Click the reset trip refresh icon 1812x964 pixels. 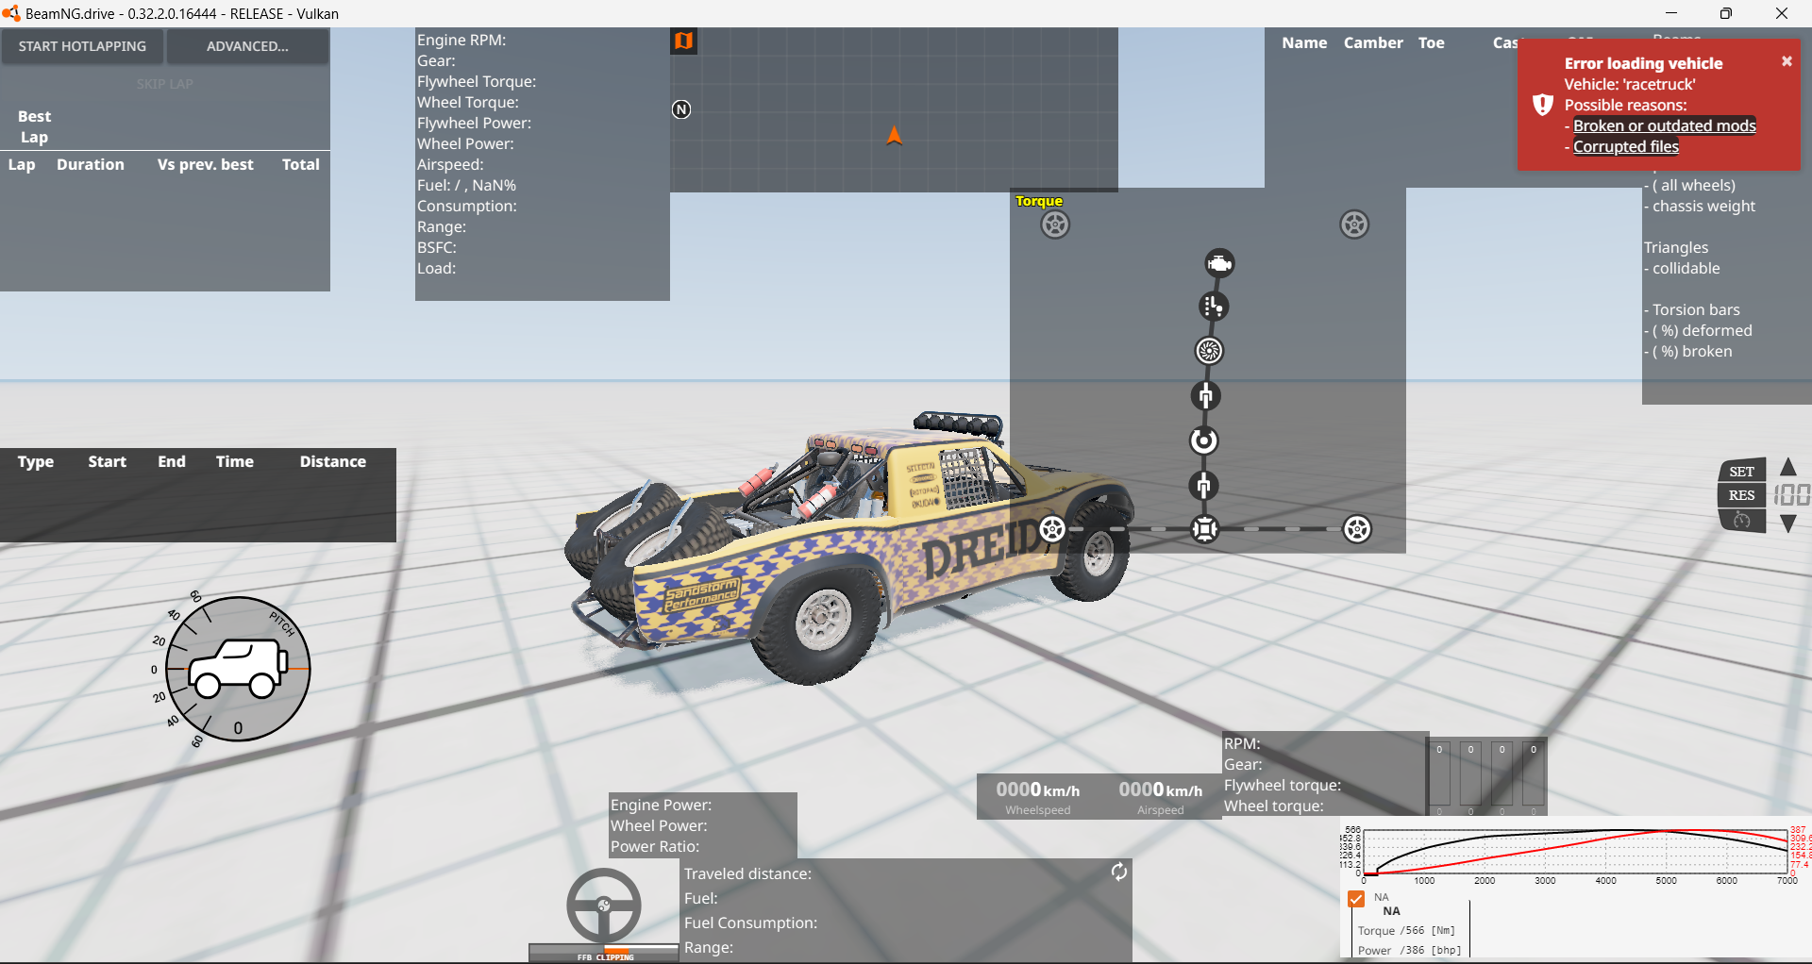[1119, 872]
